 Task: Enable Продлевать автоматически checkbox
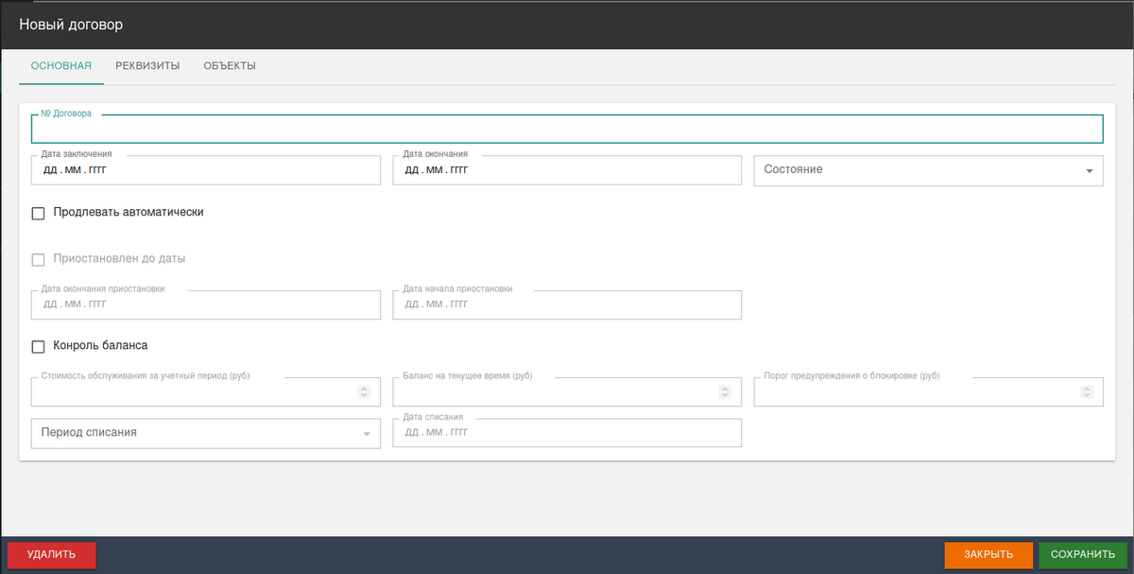39,213
